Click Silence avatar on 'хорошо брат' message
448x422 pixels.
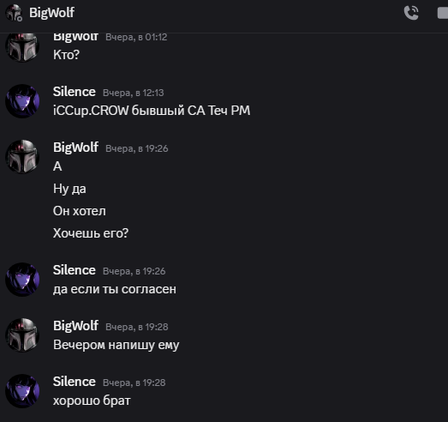(22, 391)
